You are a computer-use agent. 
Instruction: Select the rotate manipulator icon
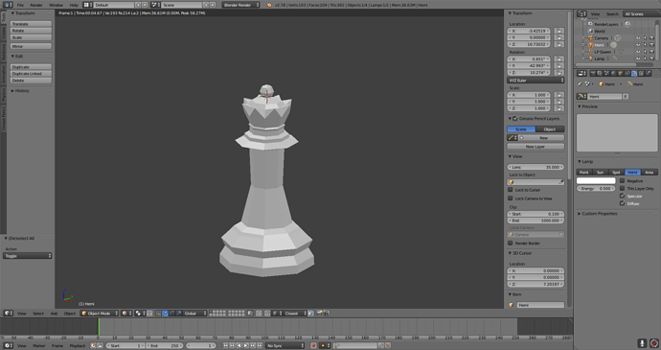[171, 314]
